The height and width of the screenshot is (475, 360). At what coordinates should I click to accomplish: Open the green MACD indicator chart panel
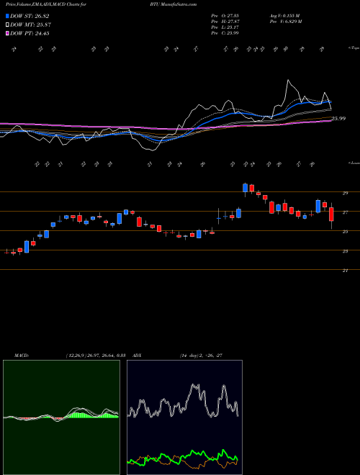coord(61,417)
